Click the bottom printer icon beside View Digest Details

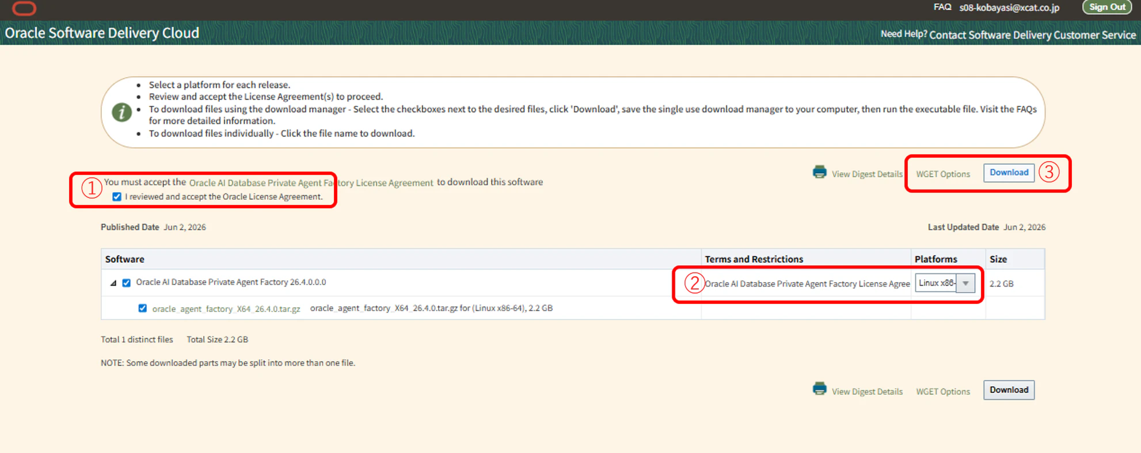point(819,389)
